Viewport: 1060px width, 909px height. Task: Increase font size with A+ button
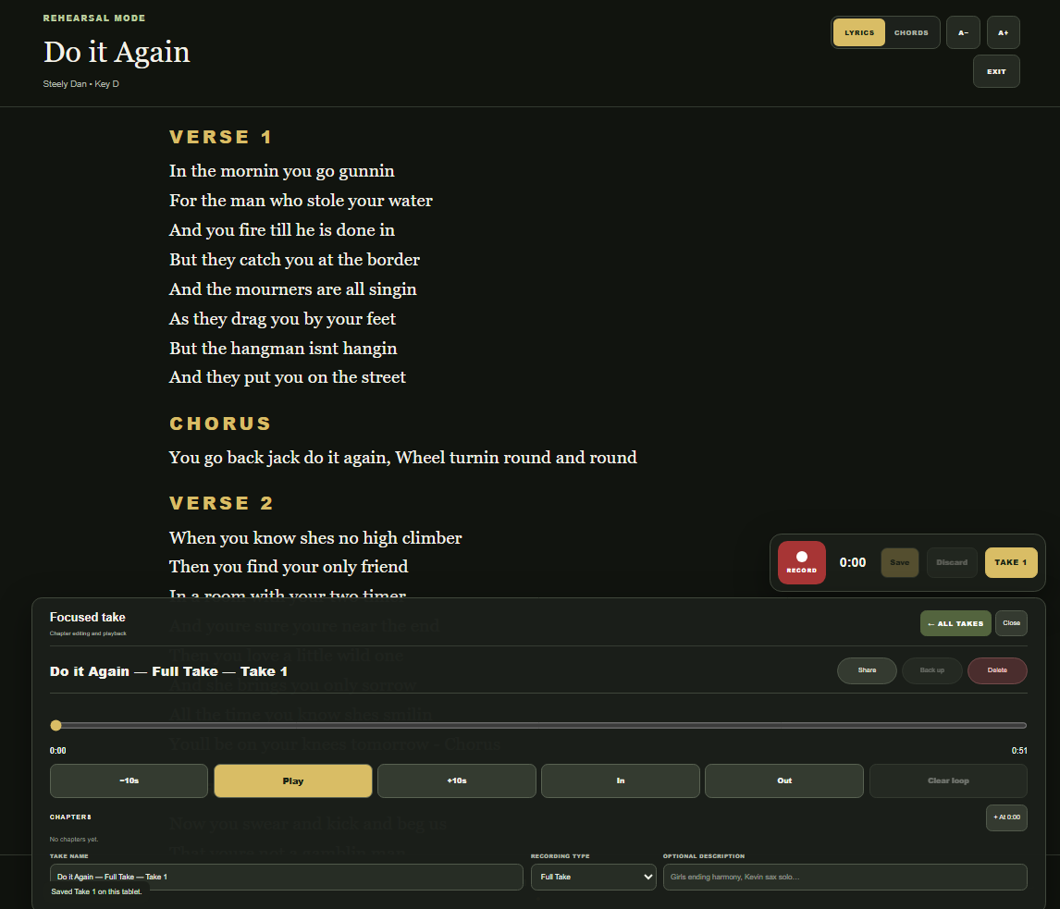[x=1004, y=32]
